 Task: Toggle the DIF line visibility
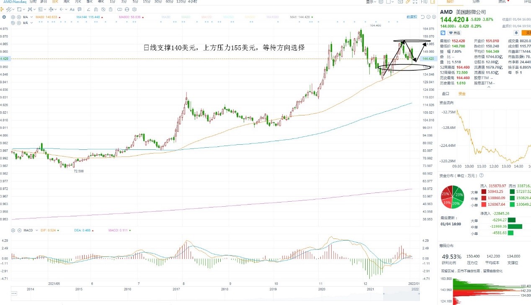point(50,230)
